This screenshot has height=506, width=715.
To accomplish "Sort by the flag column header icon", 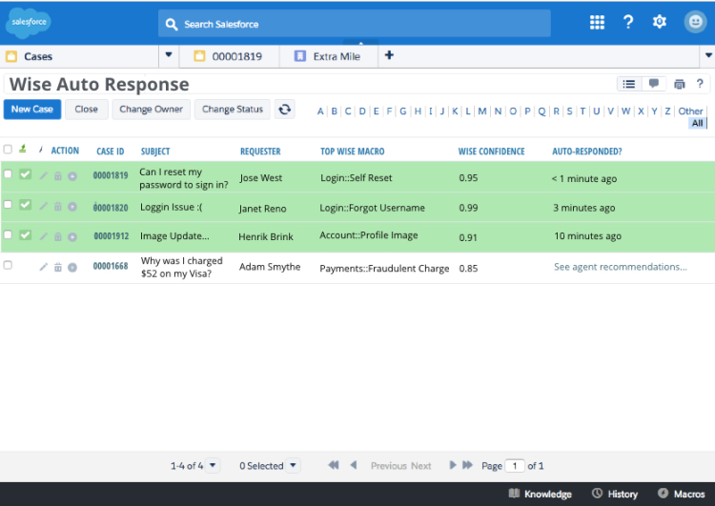I will click(22, 149).
